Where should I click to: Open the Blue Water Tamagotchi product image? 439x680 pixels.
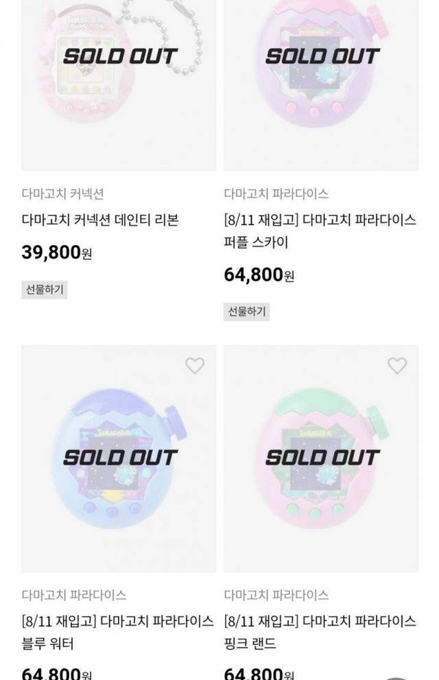tap(119, 458)
